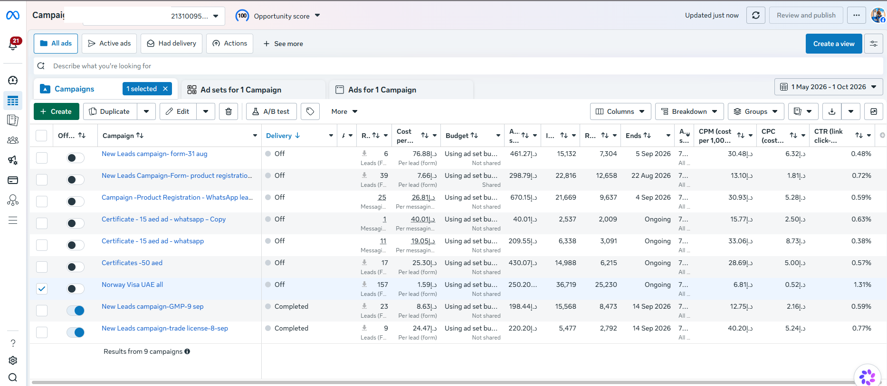Image resolution: width=887 pixels, height=386 pixels.
Task: Uncheck the Norway Visa UAE all checkbox
Action: [42, 289]
